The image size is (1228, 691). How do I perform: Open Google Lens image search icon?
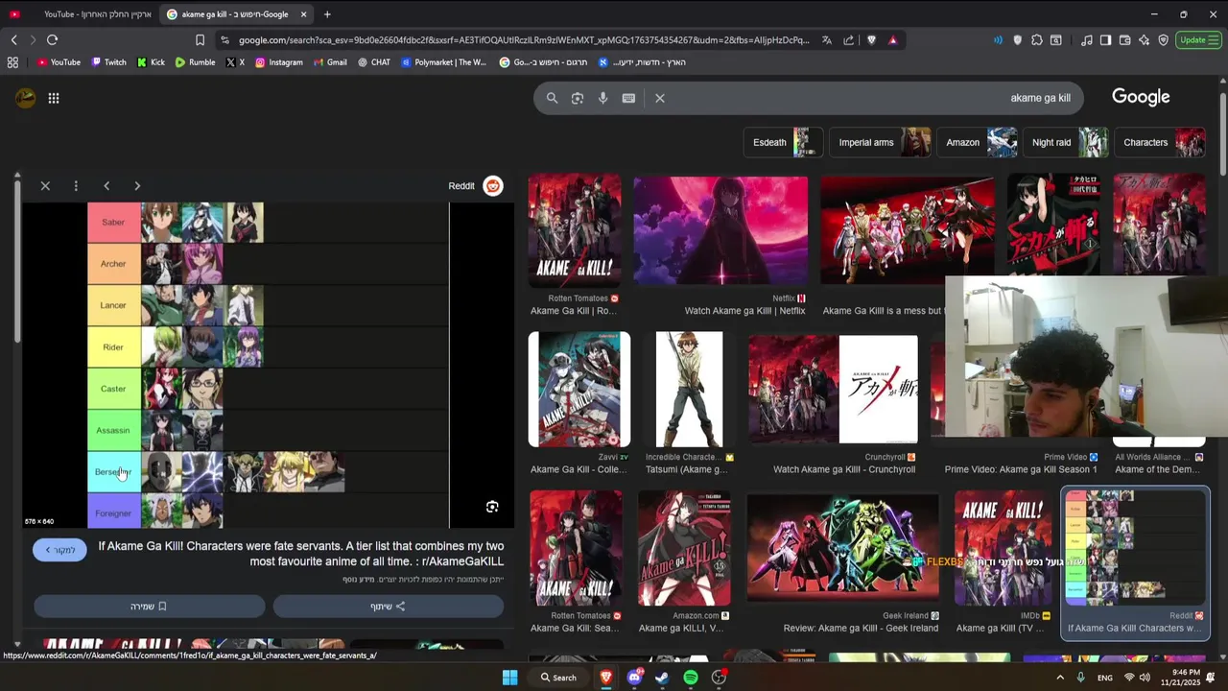[578, 98]
